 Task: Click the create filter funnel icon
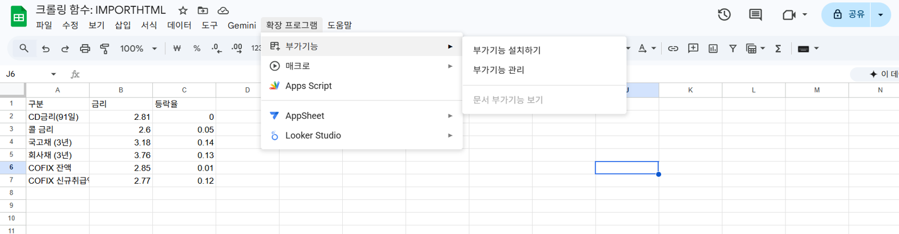(733, 49)
